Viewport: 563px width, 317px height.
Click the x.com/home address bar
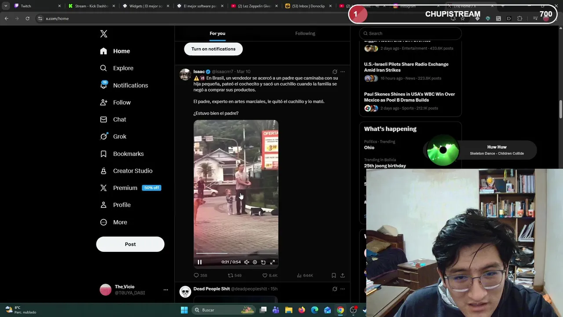click(57, 18)
